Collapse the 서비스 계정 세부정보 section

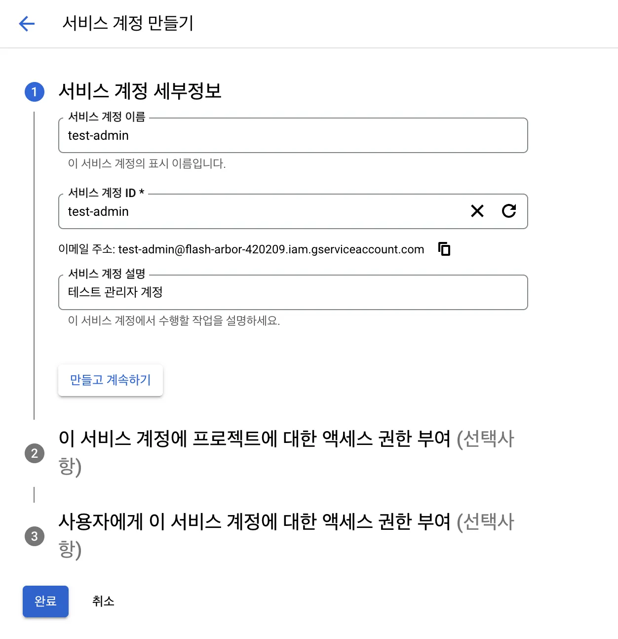tap(140, 91)
